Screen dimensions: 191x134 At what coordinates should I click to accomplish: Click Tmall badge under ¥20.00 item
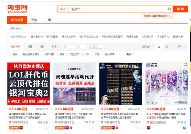[113, 128]
